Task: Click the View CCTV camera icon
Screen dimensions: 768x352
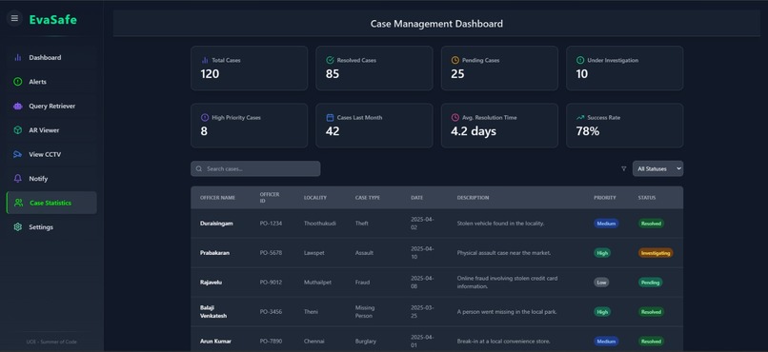Action: (18, 154)
